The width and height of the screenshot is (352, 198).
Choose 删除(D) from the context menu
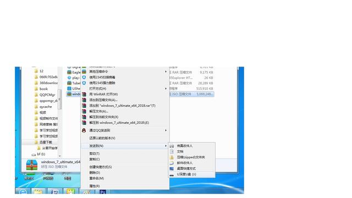[x=95, y=173]
